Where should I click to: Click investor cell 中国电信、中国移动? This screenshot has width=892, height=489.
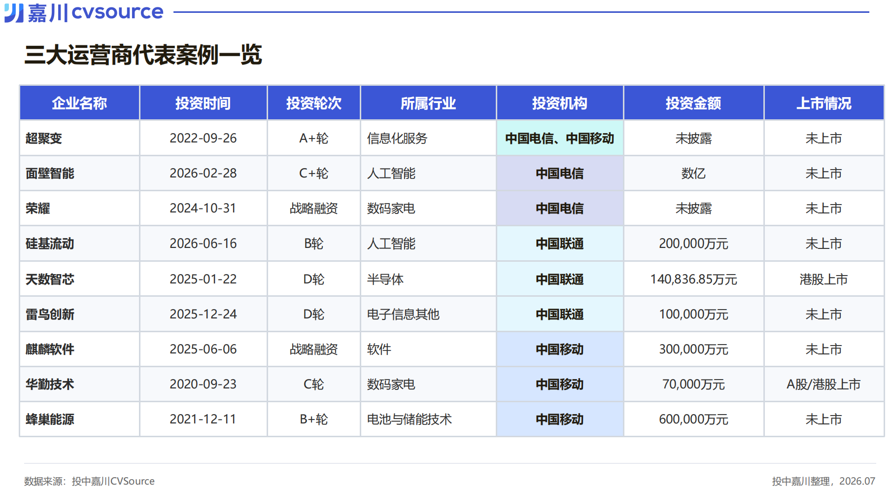[x=560, y=139]
